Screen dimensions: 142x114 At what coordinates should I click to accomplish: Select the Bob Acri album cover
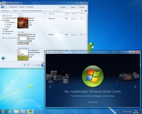tap(23, 23)
